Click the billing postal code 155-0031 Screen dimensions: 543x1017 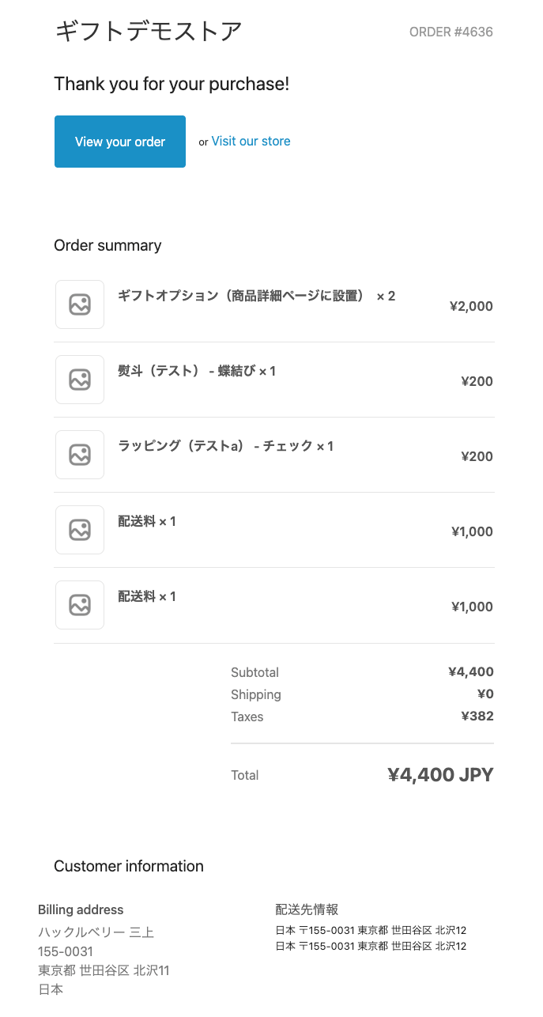[66, 951]
